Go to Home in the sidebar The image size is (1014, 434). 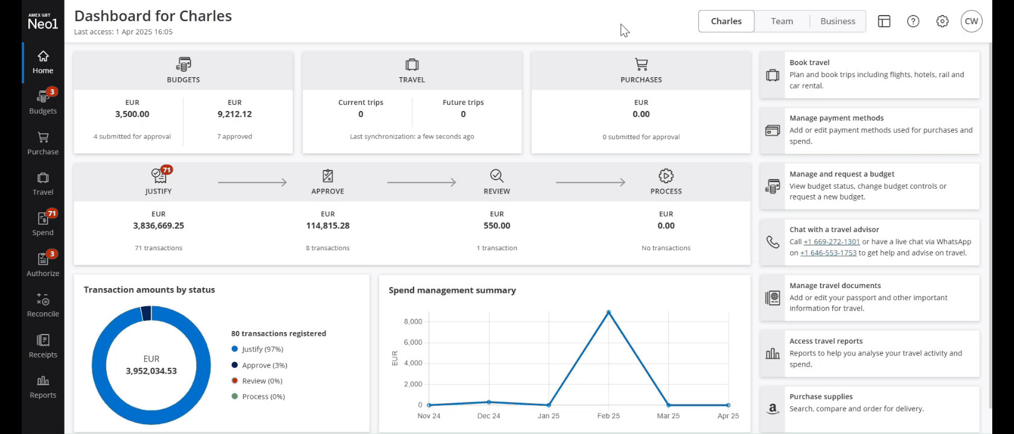pyautogui.click(x=43, y=62)
